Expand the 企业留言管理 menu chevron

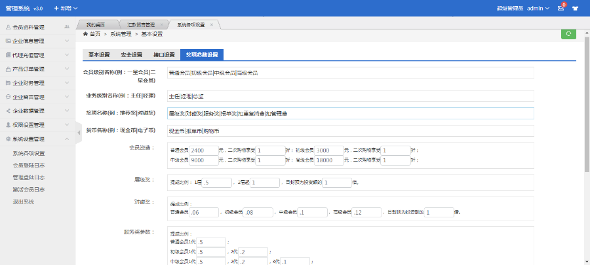pyautogui.click(x=67, y=97)
